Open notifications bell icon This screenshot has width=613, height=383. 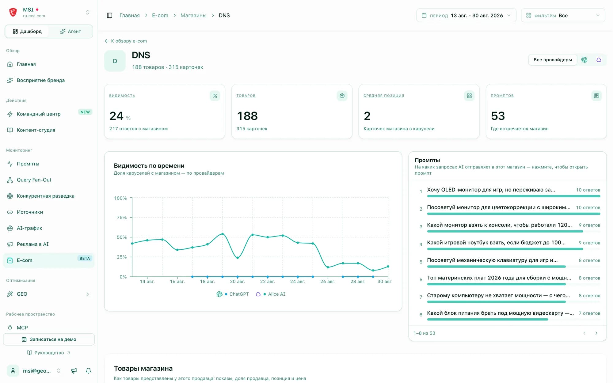(89, 371)
